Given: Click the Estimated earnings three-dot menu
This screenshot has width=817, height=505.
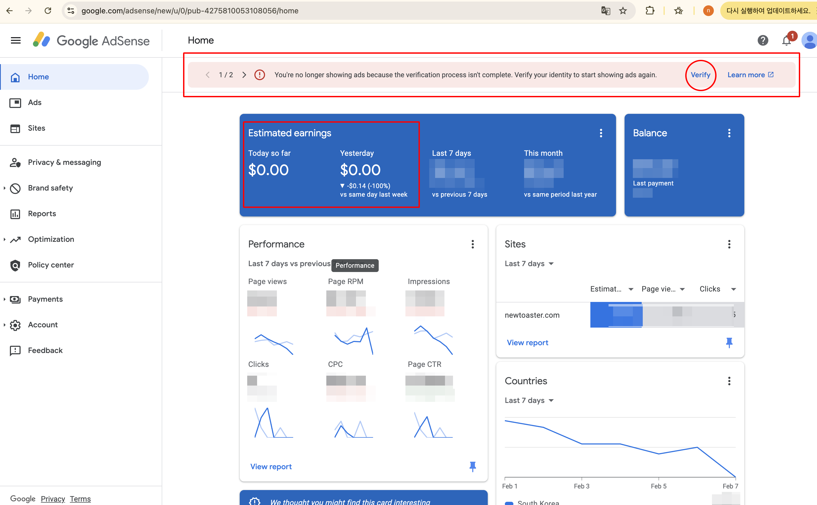Looking at the screenshot, I should click(x=601, y=133).
